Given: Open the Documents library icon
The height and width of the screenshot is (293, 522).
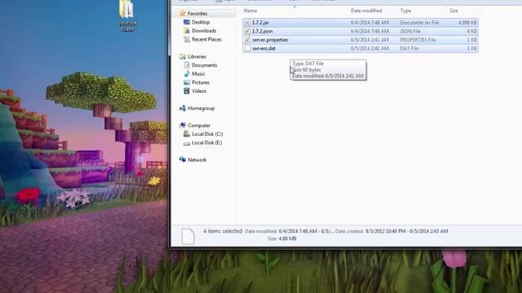Looking at the screenshot, I should pyautogui.click(x=187, y=65).
